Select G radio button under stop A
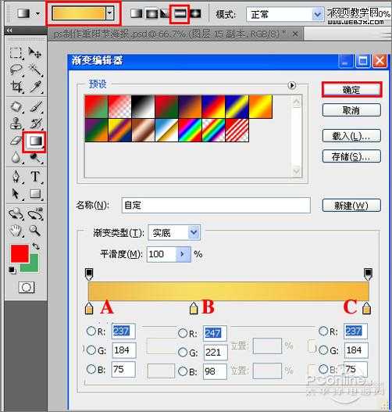 (x=91, y=349)
